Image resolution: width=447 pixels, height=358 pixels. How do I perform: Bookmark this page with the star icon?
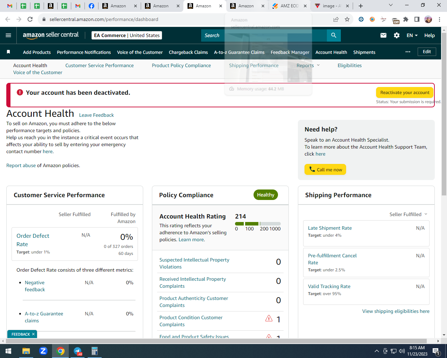coord(347,19)
